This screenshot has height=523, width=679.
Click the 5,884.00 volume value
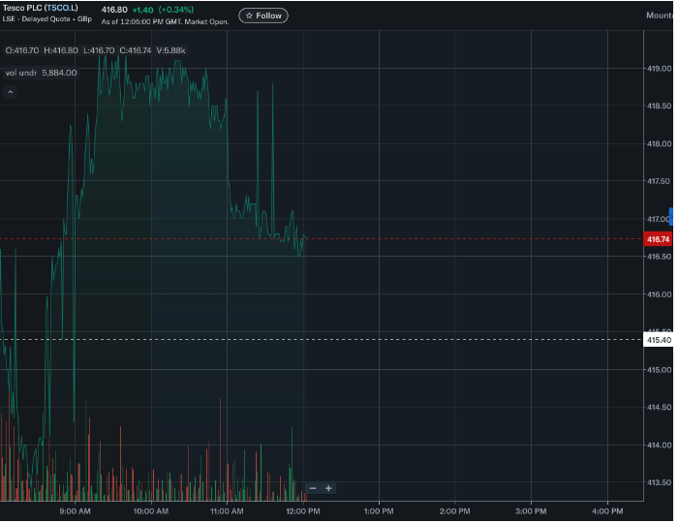coord(60,73)
